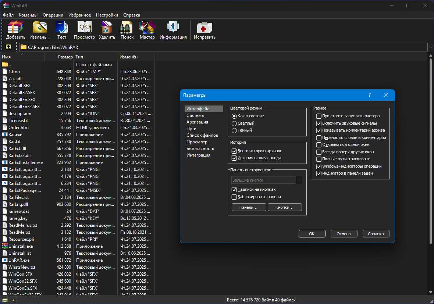Click the scrollbar down arrow
This screenshot has height=304, width=434.
tap(430, 292)
